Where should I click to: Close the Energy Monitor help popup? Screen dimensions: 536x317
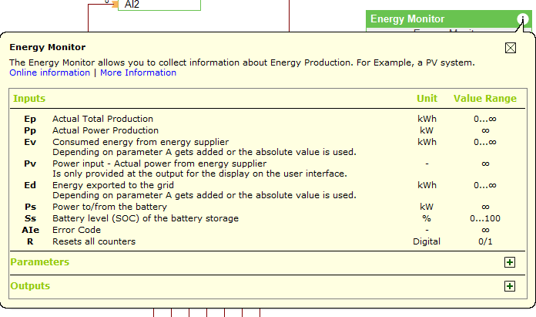coord(510,48)
